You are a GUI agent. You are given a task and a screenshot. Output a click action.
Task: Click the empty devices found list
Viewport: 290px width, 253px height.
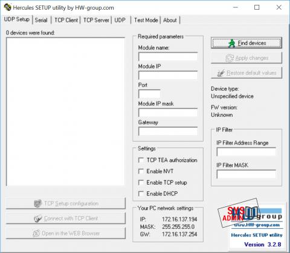point(65,111)
